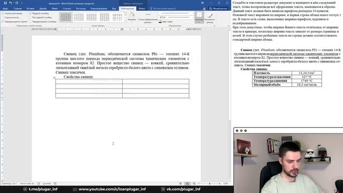Undo the last action in Word

click(x=10, y=3)
